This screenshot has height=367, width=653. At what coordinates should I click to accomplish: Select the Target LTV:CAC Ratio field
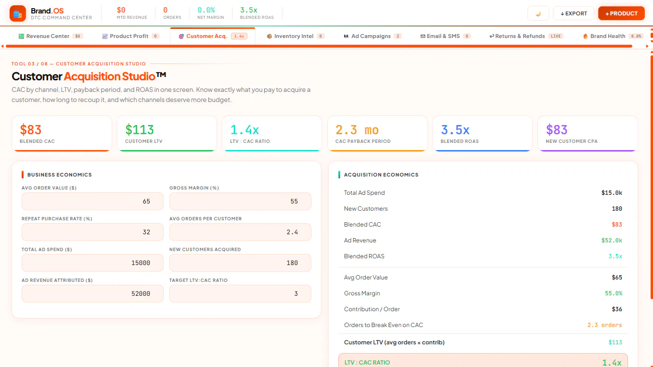click(x=240, y=294)
